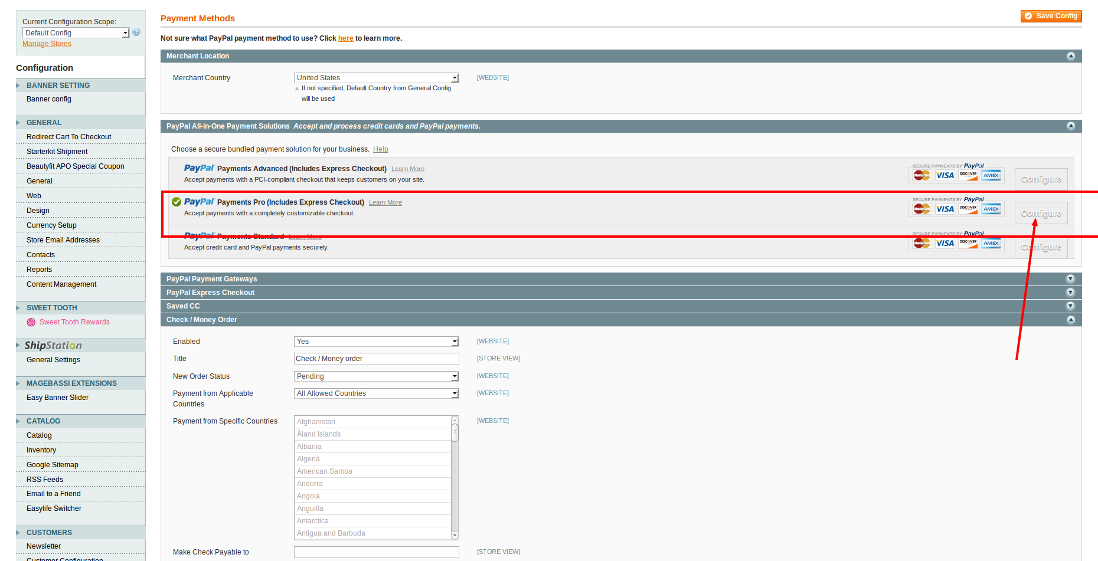This screenshot has height=561, width=1098.
Task: Collapse the Check / Money Order arrow
Action: (x=1071, y=320)
